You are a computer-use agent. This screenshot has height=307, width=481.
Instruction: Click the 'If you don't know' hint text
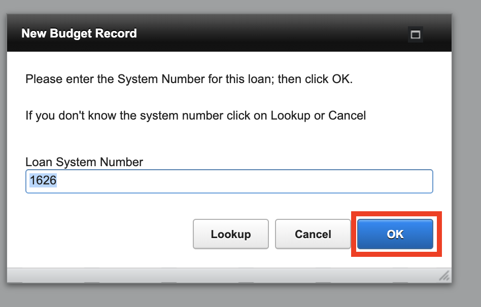pyautogui.click(x=195, y=116)
